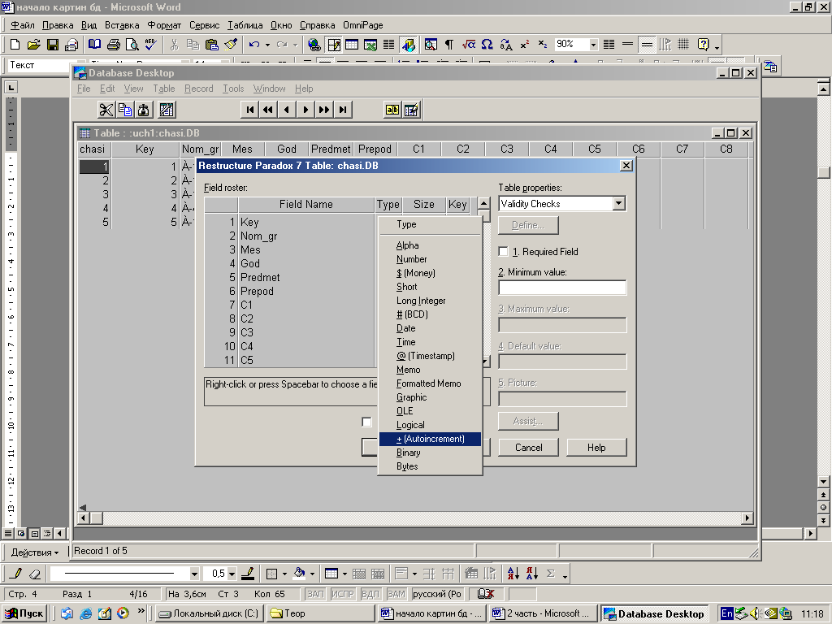Click Insert Table icon in standard toolbar
Screen dimensions: 832x624
pyautogui.click(x=352, y=45)
